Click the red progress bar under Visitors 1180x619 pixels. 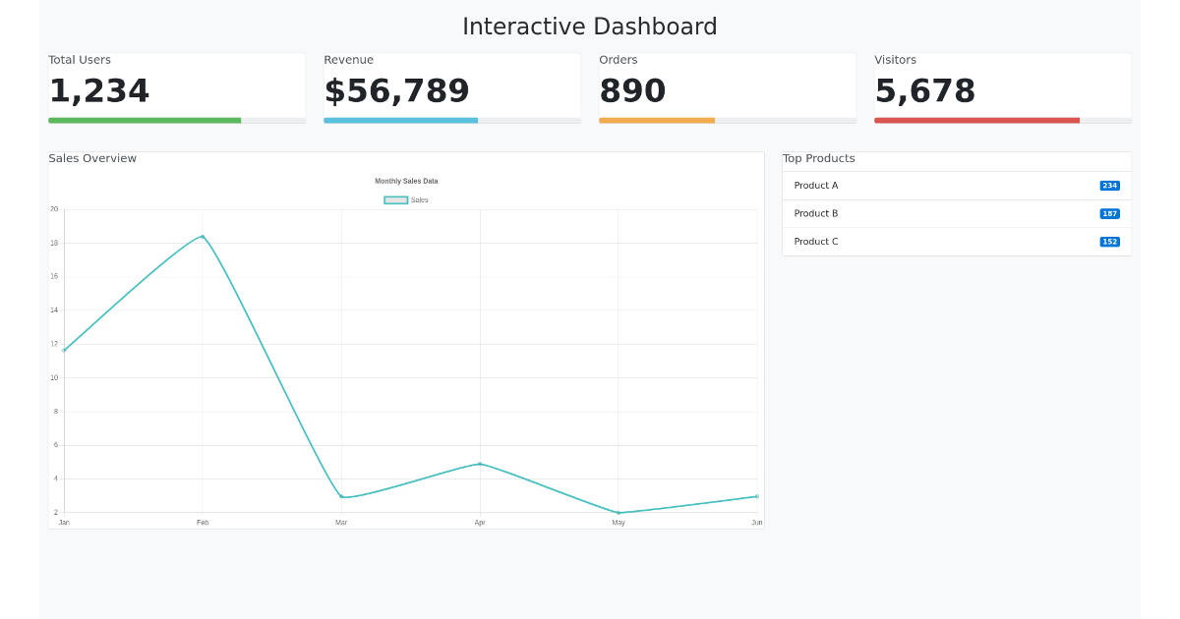click(x=975, y=120)
